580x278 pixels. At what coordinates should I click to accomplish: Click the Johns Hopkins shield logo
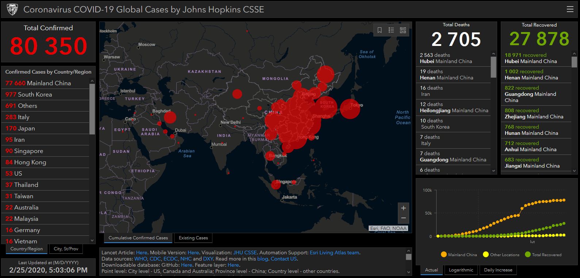[12, 9]
